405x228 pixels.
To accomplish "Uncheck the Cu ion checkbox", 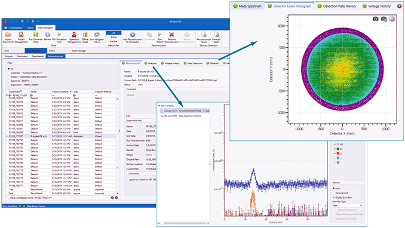I will click(335, 153).
